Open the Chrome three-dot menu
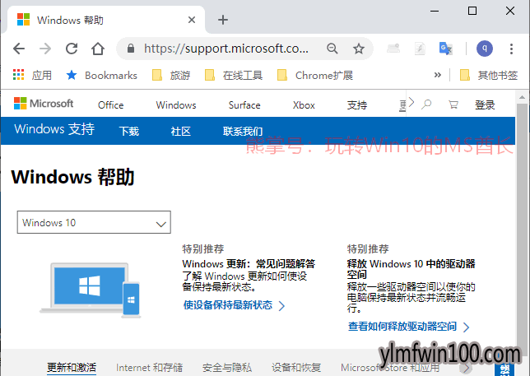530x376 pixels. click(x=511, y=49)
